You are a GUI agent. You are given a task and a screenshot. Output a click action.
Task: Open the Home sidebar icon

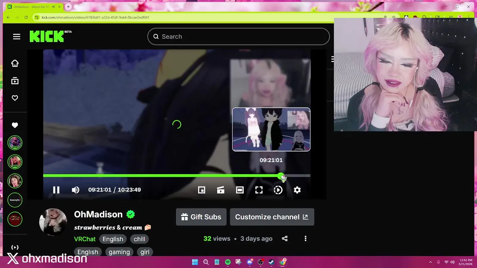[15, 63]
